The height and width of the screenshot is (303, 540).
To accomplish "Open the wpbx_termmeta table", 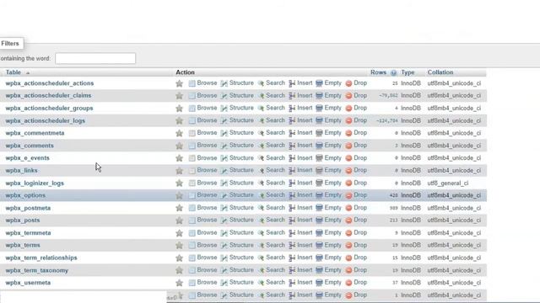I will [28, 233].
